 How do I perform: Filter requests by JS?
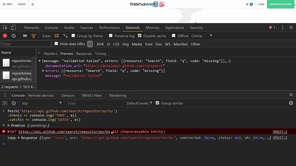pos(108,44)
